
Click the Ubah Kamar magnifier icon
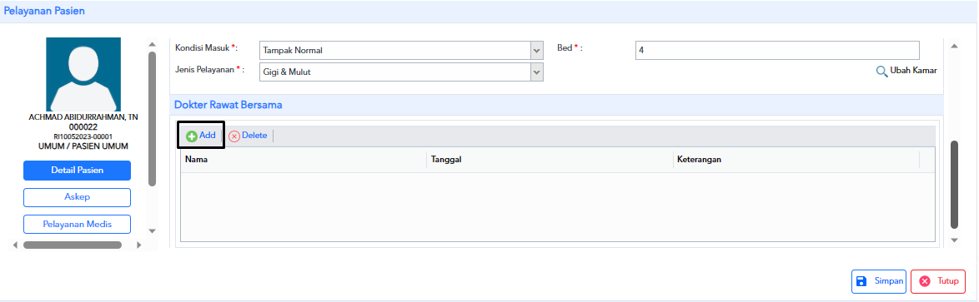881,71
